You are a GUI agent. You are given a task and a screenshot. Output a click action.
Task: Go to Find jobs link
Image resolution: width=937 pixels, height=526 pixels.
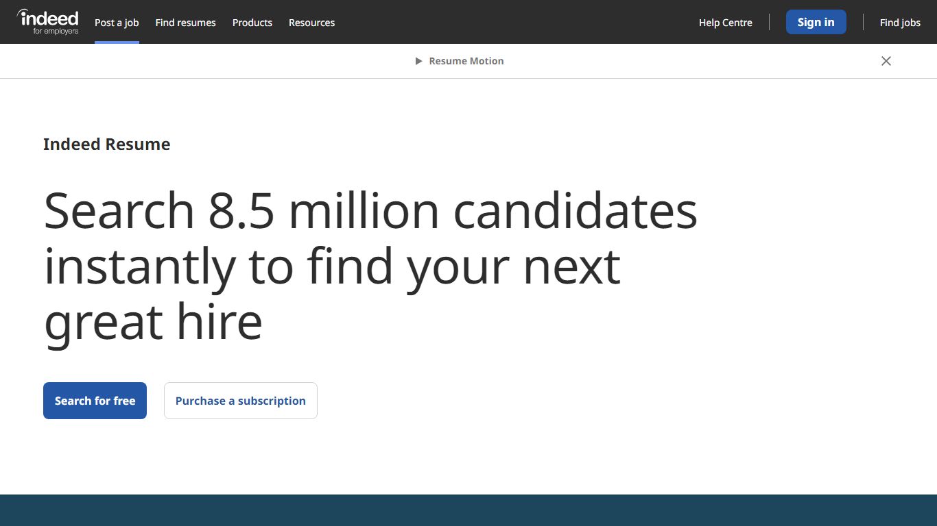tap(900, 23)
